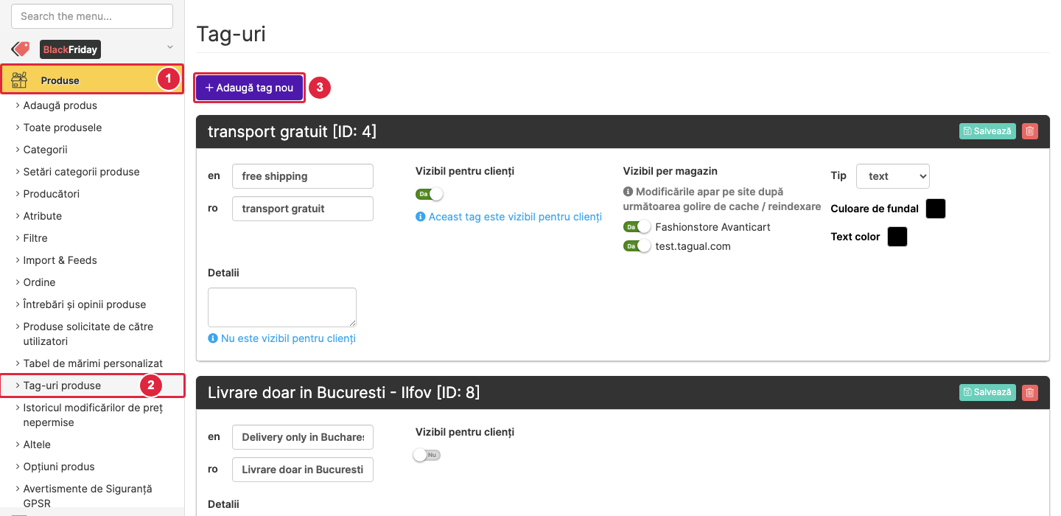The height and width of the screenshot is (516, 1061).
Task: Open Tabel de mărimi personalizat
Action: (x=93, y=363)
